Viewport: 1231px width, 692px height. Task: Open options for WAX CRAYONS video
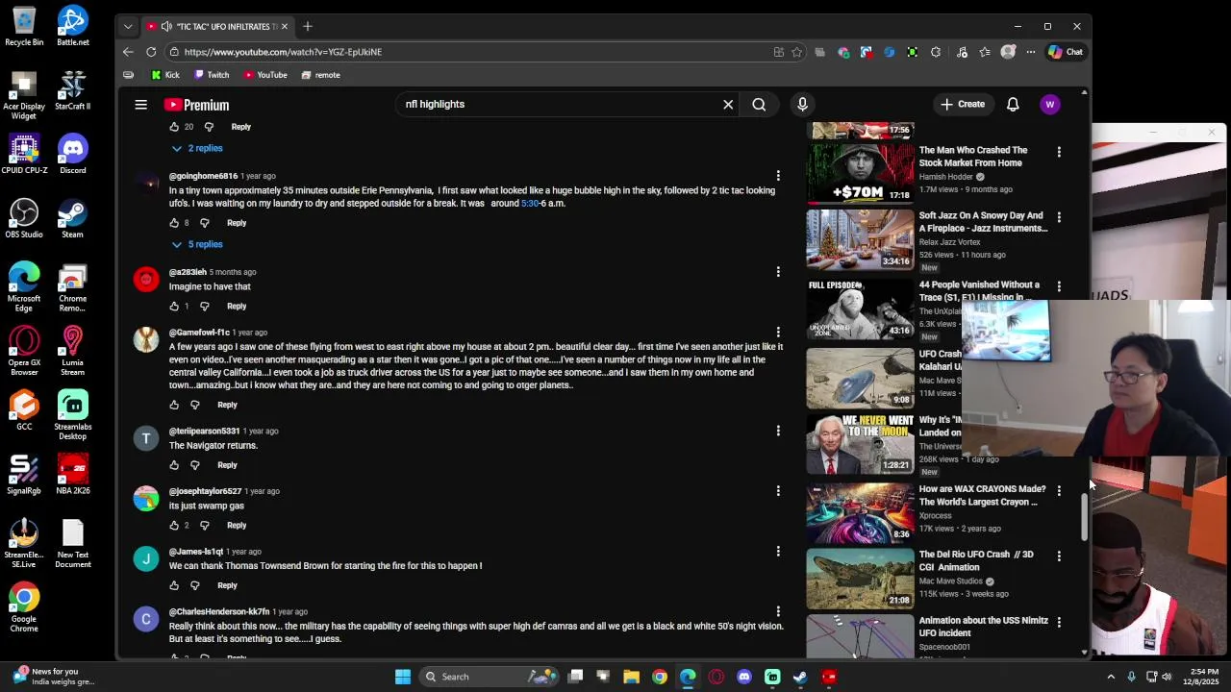(1059, 491)
